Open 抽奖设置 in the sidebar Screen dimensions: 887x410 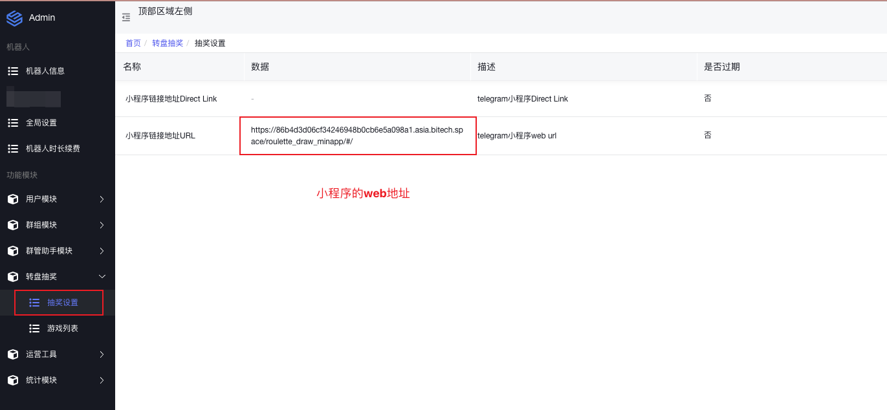coord(62,303)
